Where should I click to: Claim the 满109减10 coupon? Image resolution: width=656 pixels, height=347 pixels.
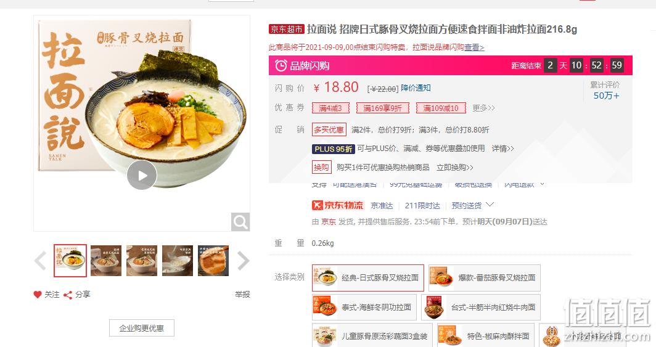[441, 108]
